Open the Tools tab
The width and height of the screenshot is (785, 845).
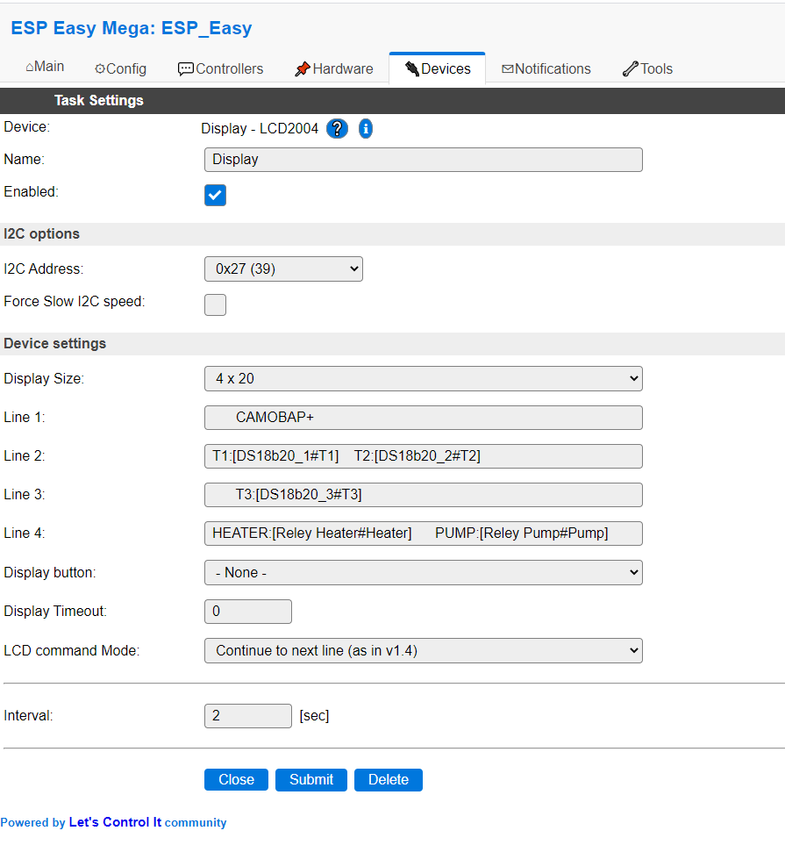point(647,69)
